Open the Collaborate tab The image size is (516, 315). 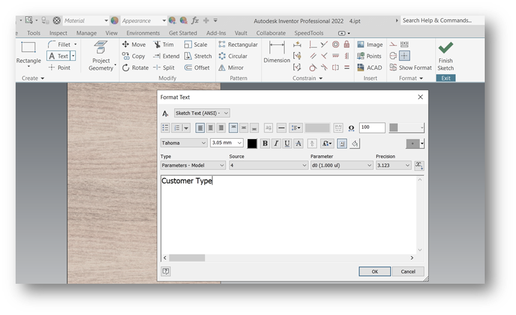tap(271, 33)
